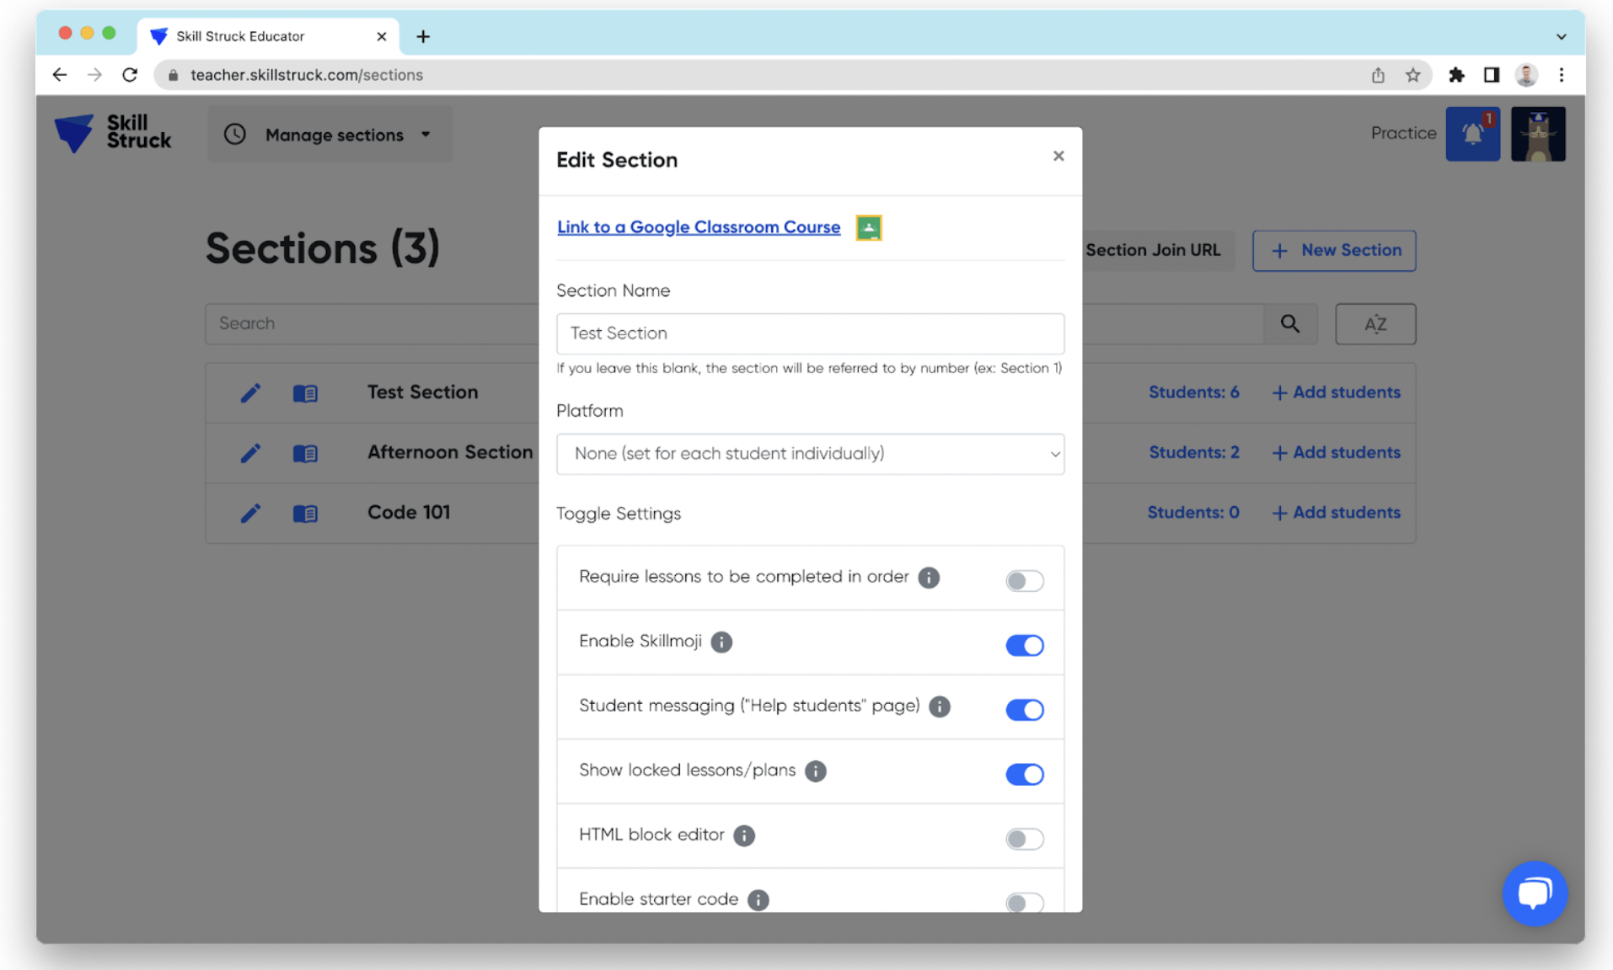Turn on the HTML block editor toggle

1024,838
